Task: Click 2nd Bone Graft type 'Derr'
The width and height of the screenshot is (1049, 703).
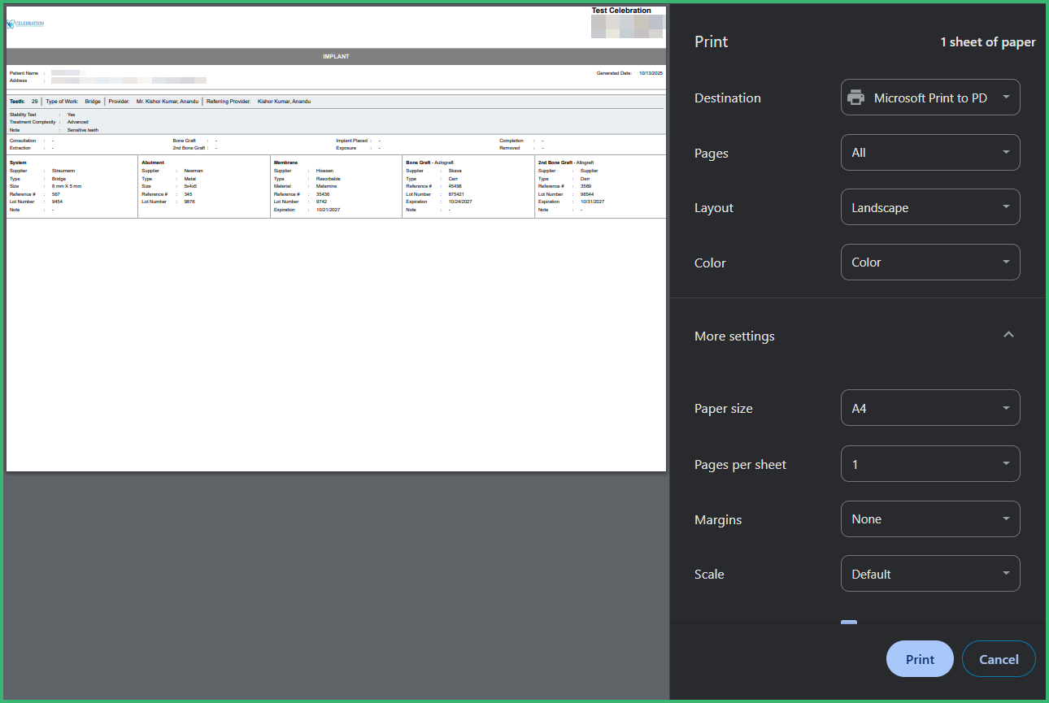Action: [x=585, y=178]
